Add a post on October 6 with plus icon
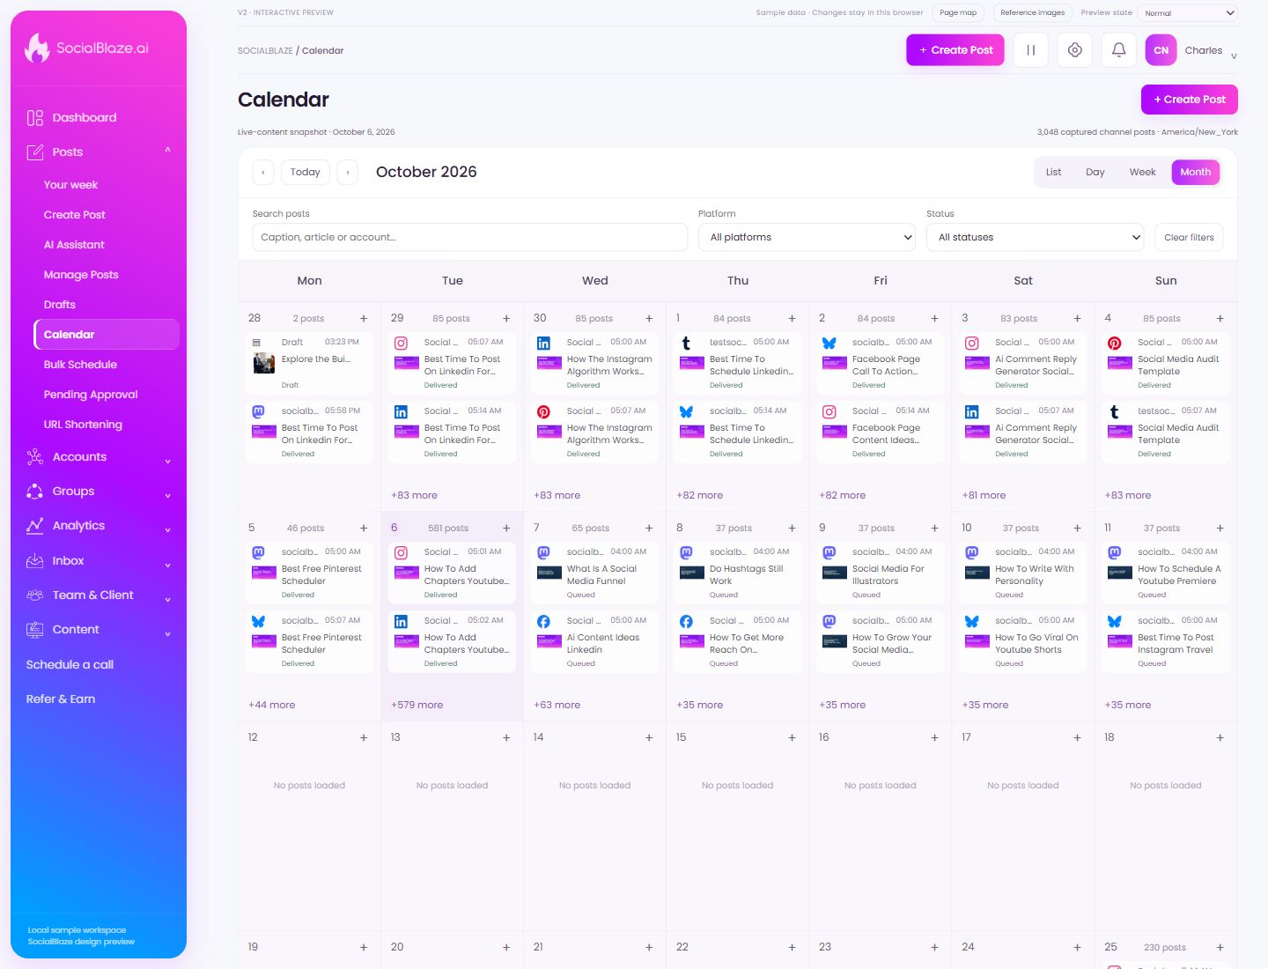The height and width of the screenshot is (969, 1268). 506,529
